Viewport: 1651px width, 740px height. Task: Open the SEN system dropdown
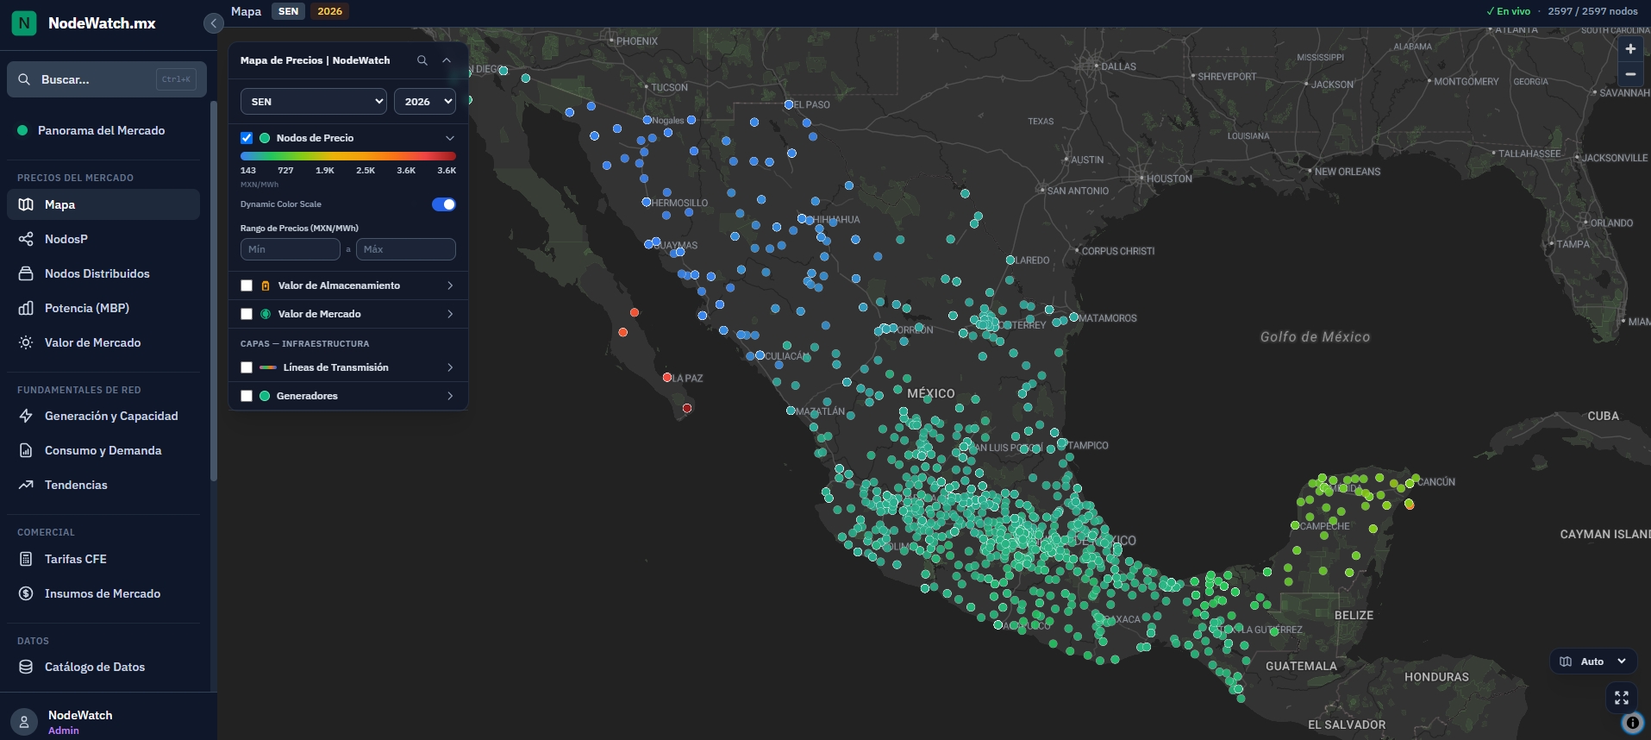314,101
